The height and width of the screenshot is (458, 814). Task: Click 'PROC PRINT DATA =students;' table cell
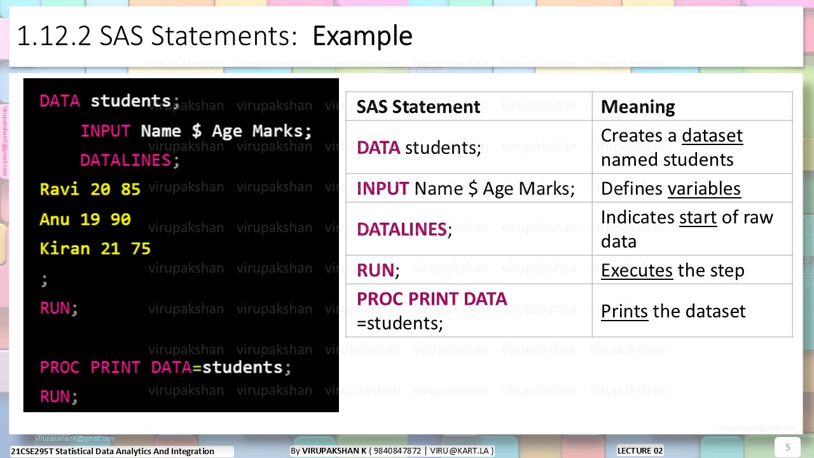[469, 310]
